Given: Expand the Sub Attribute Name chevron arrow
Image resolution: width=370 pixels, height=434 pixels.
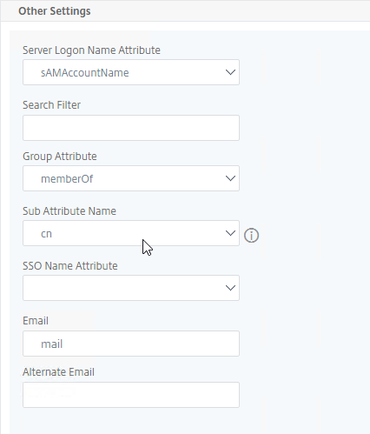Looking at the screenshot, I should pyautogui.click(x=230, y=233).
